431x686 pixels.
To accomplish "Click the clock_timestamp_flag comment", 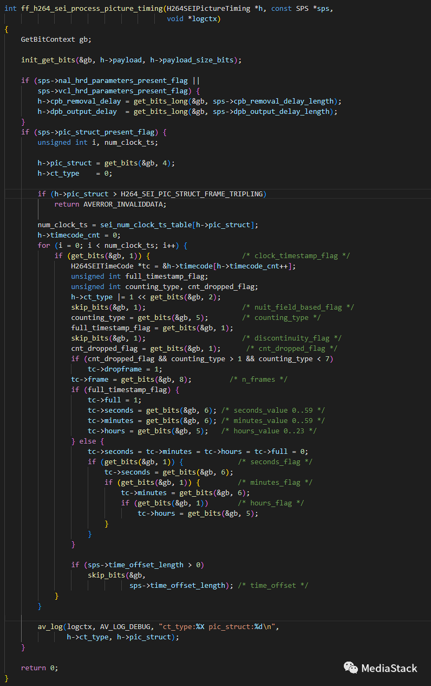I will point(296,255).
